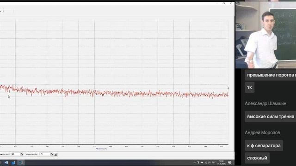Open the blue folder icon in taskbar

click(x=13, y=163)
